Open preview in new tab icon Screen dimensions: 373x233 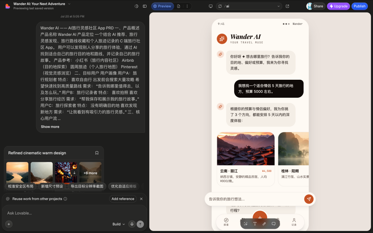pyautogui.click(x=287, y=6)
